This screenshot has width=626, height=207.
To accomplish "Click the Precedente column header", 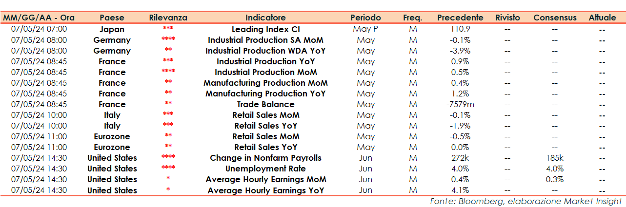I will [x=460, y=18].
